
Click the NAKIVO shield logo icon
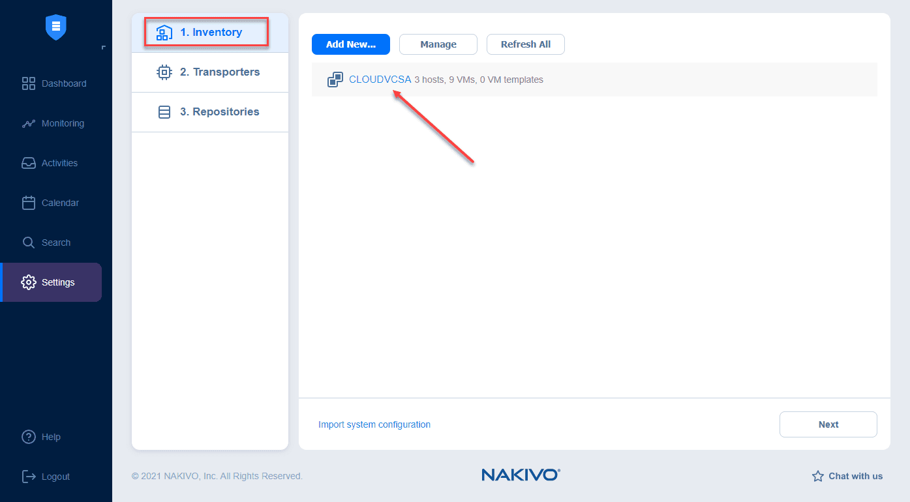[56, 27]
